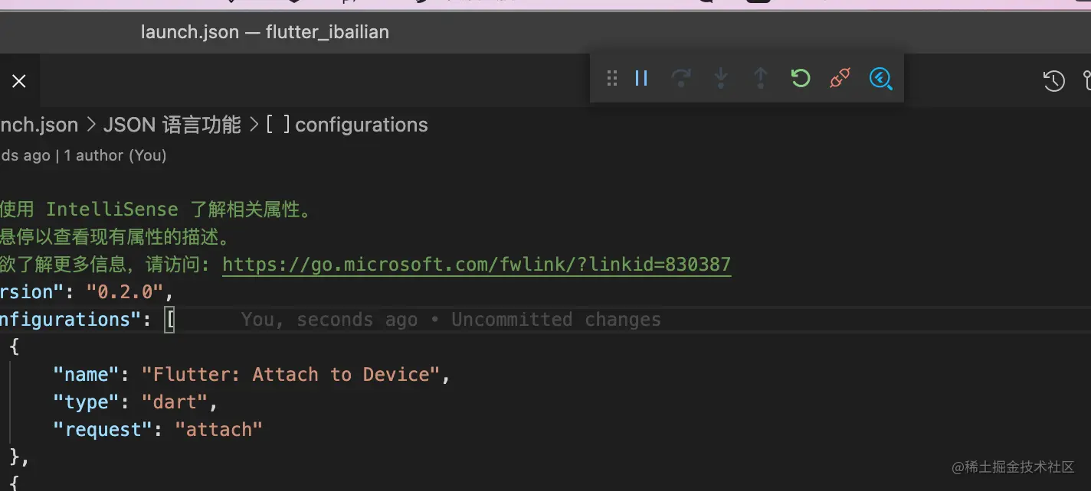Disconnect the debugger with the plug icon
This screenshot has width=1091, height=491.
840,78
